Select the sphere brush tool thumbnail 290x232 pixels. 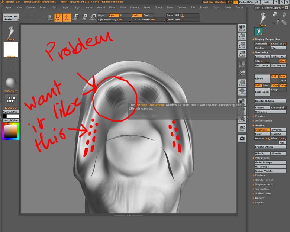(x=275, y=14)
